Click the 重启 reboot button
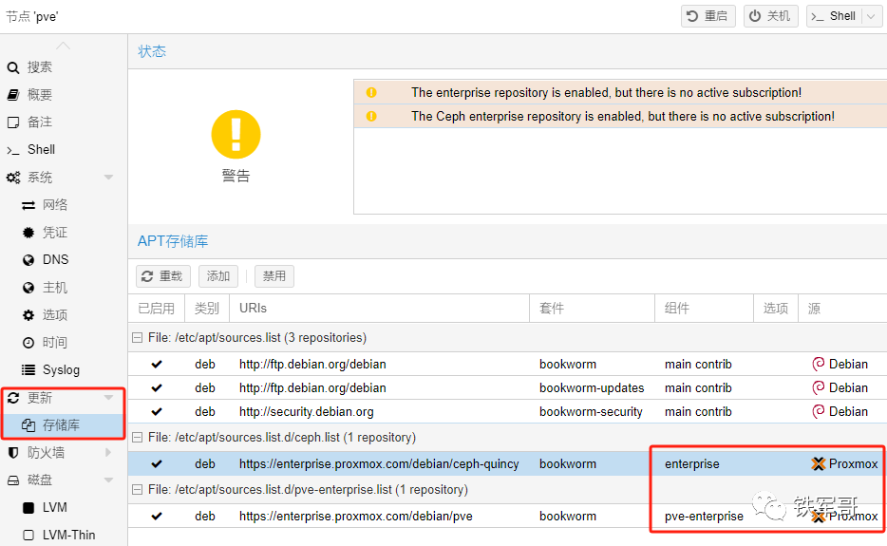Viewport: 887px width, 546px height. pos(708,16)
